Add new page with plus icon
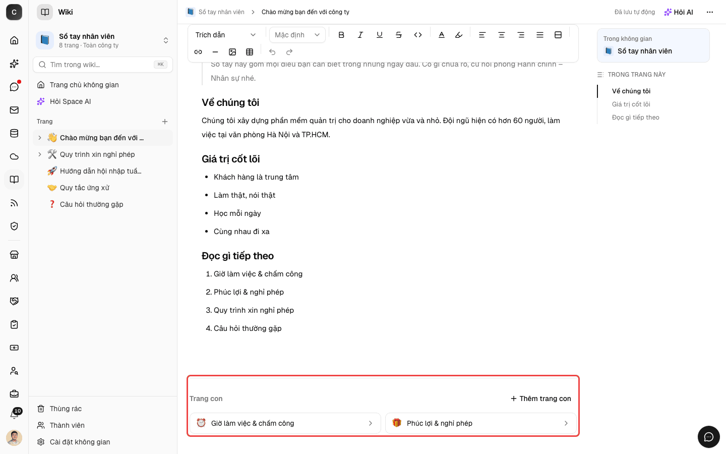The height and width of the screenshot is (454, 726). click(x=165, y=122)
